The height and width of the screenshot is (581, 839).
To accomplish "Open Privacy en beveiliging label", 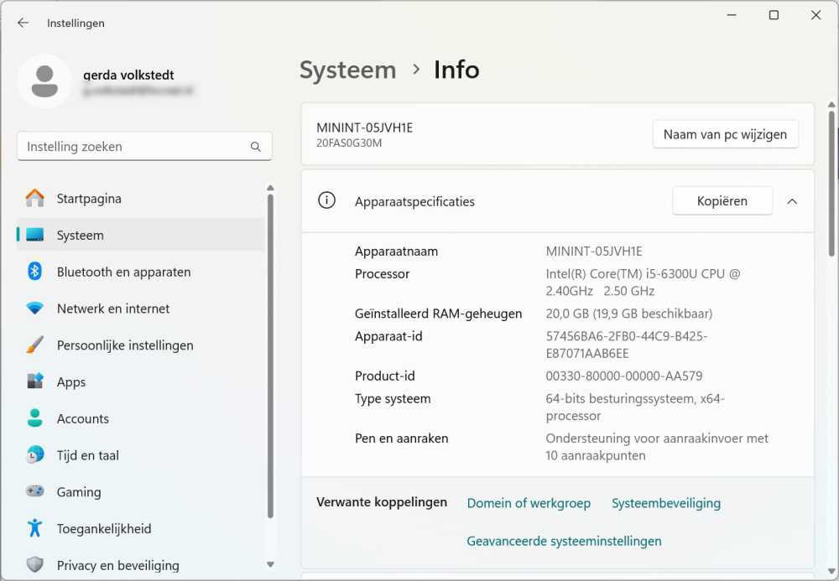I will tap(117, 565).
